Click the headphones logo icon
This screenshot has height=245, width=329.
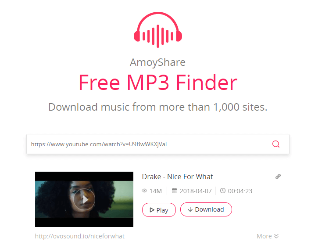click(x=158, y=30)
